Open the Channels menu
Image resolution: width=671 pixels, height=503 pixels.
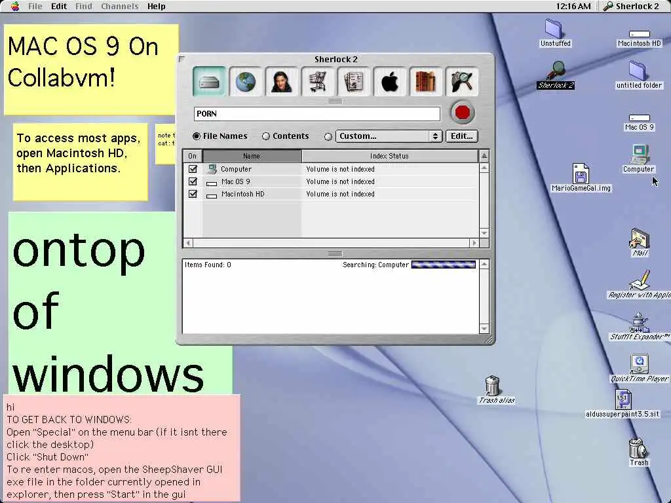120,6
